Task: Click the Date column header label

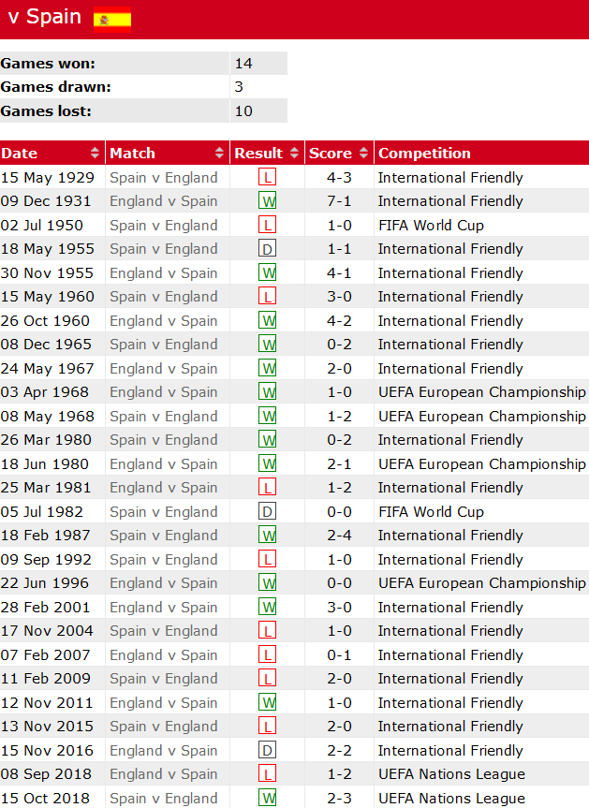Action: click(20, 154)
